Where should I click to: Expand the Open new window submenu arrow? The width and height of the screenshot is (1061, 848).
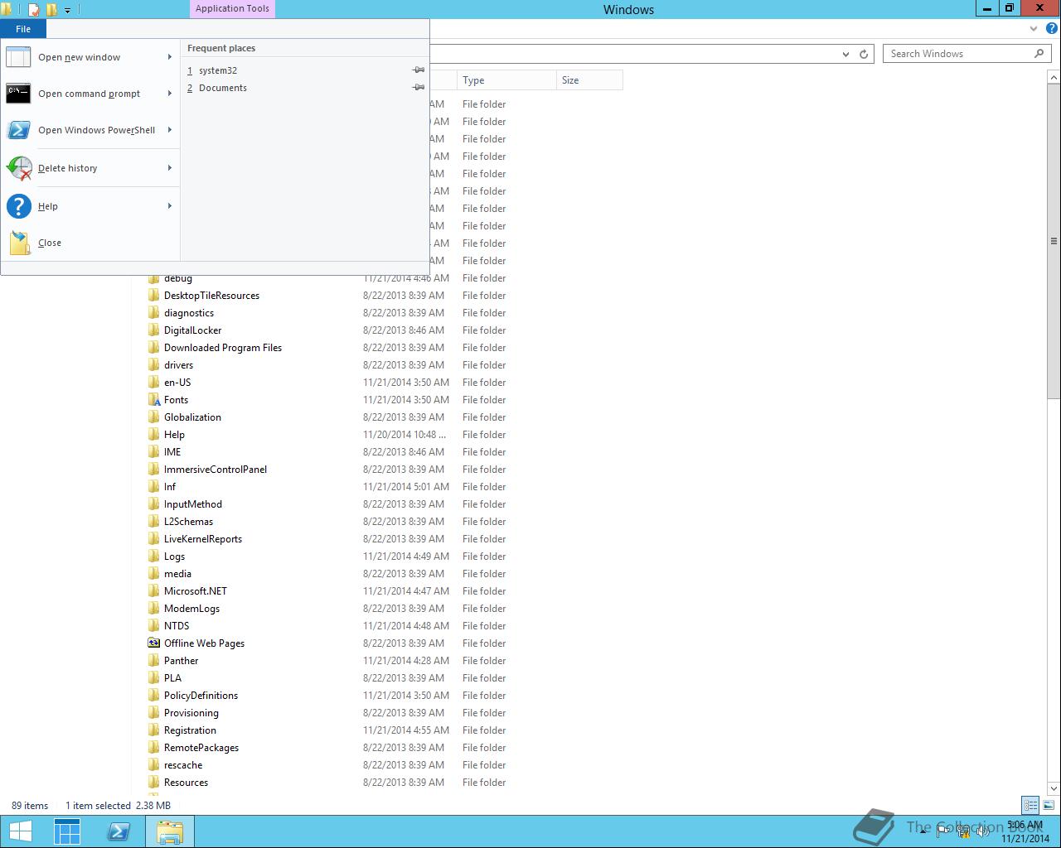tap(170, 57)
